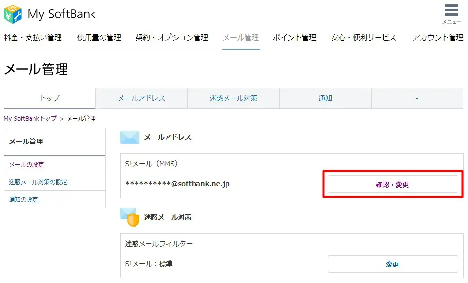Viewport: 468px width, 283px height.
Task: Open 安心・便利サービス menu item
Action: (363, 38)
